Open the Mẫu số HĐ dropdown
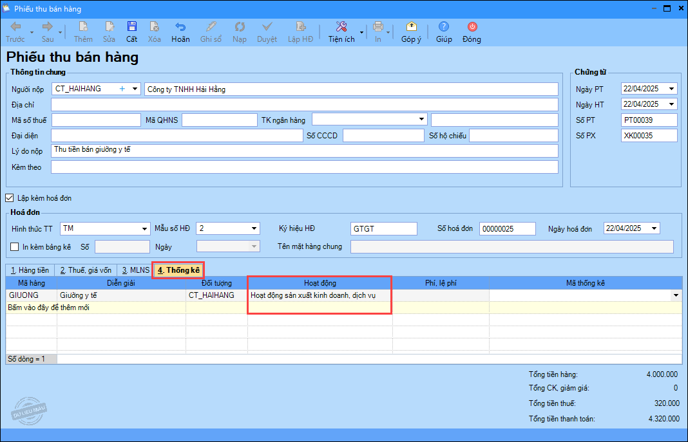This screenshot has width=688, height=442. [254, 228]
